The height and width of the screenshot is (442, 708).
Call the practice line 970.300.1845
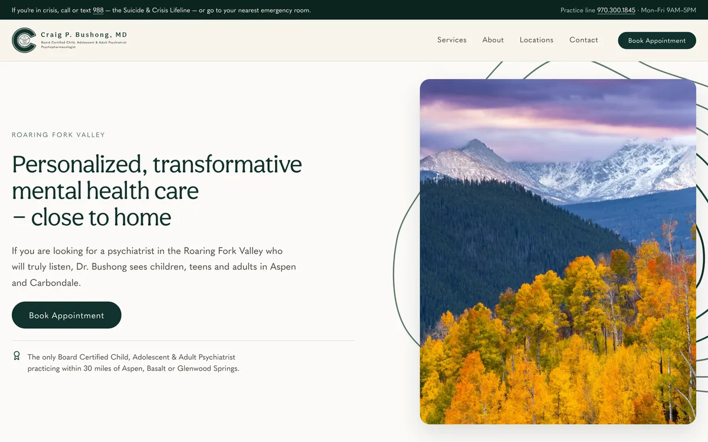coord(616,10)
